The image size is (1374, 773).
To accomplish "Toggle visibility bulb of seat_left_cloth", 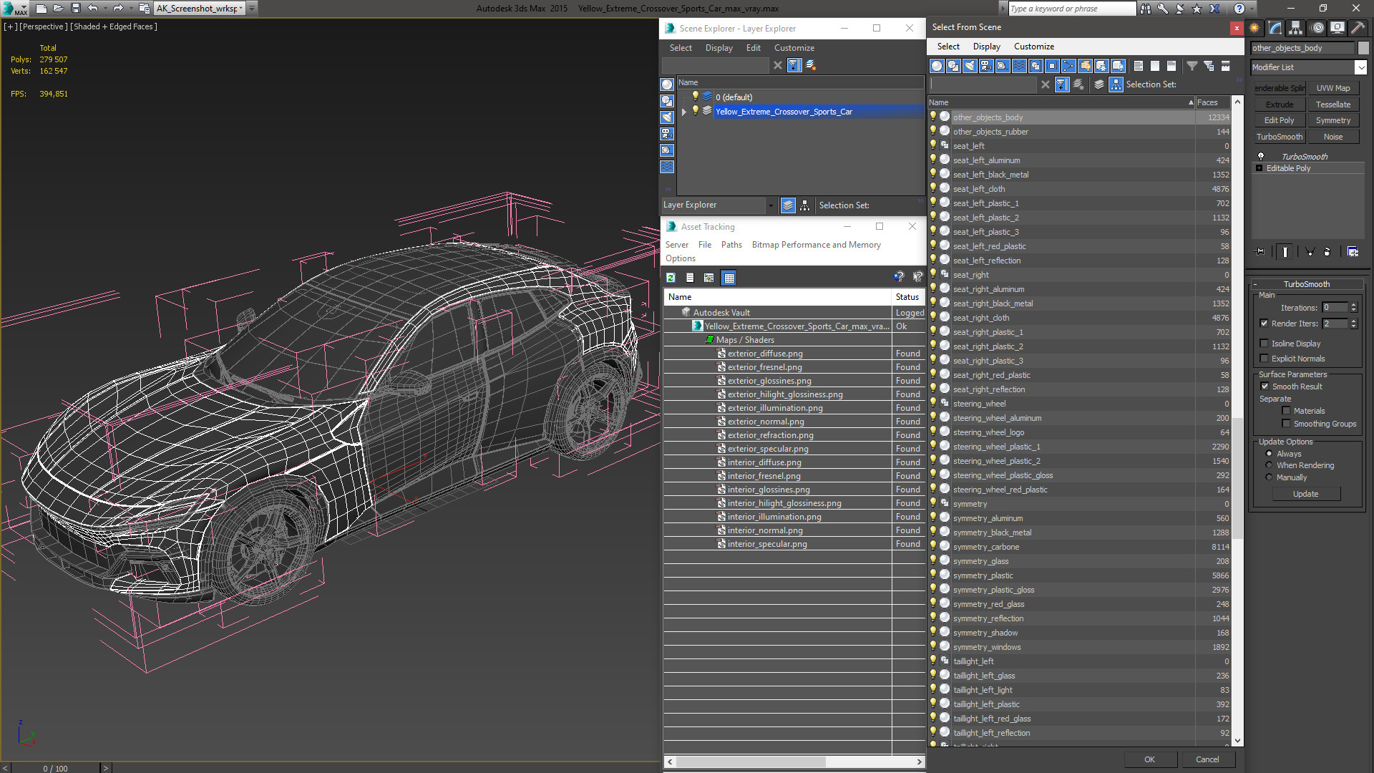I will (933, 188).
